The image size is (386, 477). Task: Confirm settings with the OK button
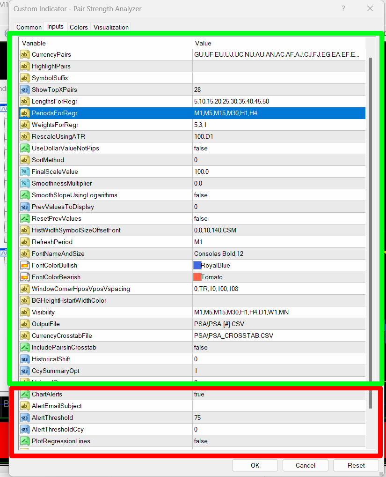coord(255,465)
